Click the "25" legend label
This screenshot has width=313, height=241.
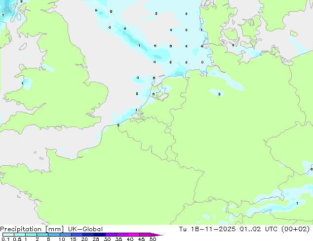(96, 239)
